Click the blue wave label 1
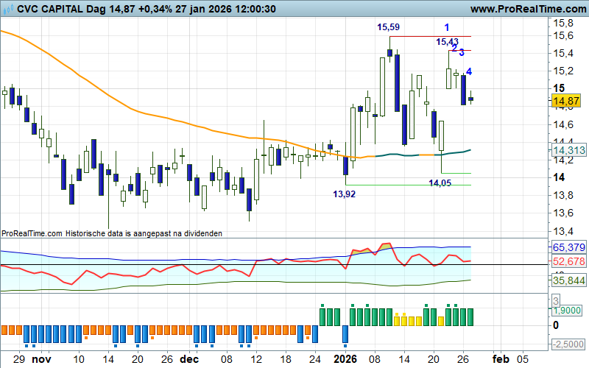This screenshot has height=368, width=589. [x=447, y=27]
